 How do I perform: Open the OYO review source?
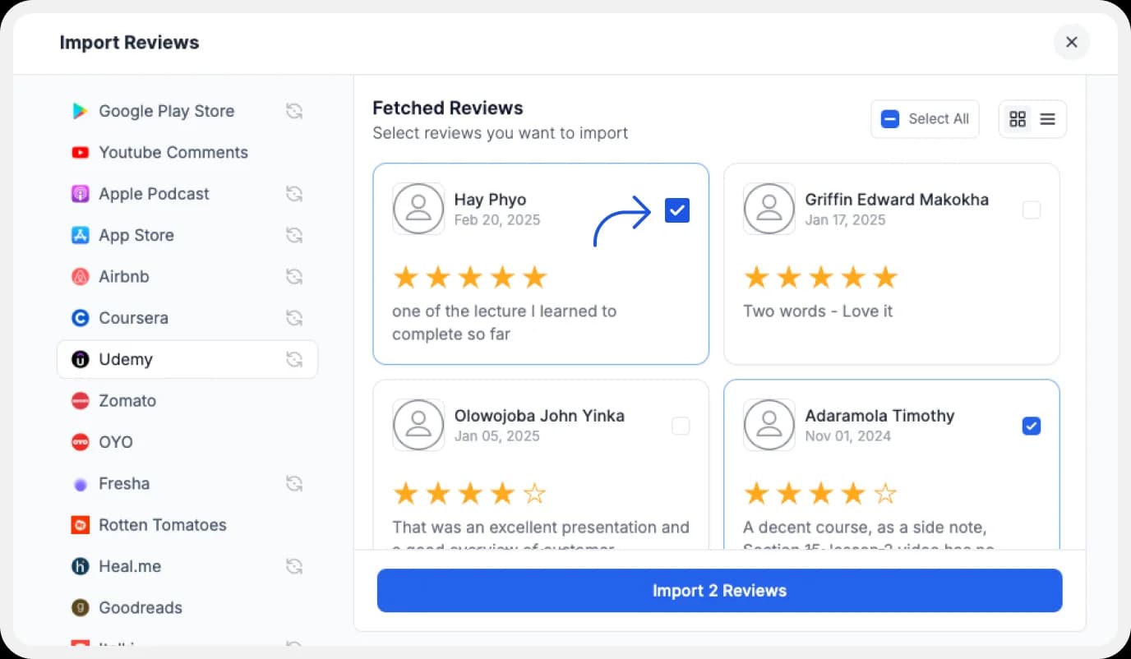(81, 442)
